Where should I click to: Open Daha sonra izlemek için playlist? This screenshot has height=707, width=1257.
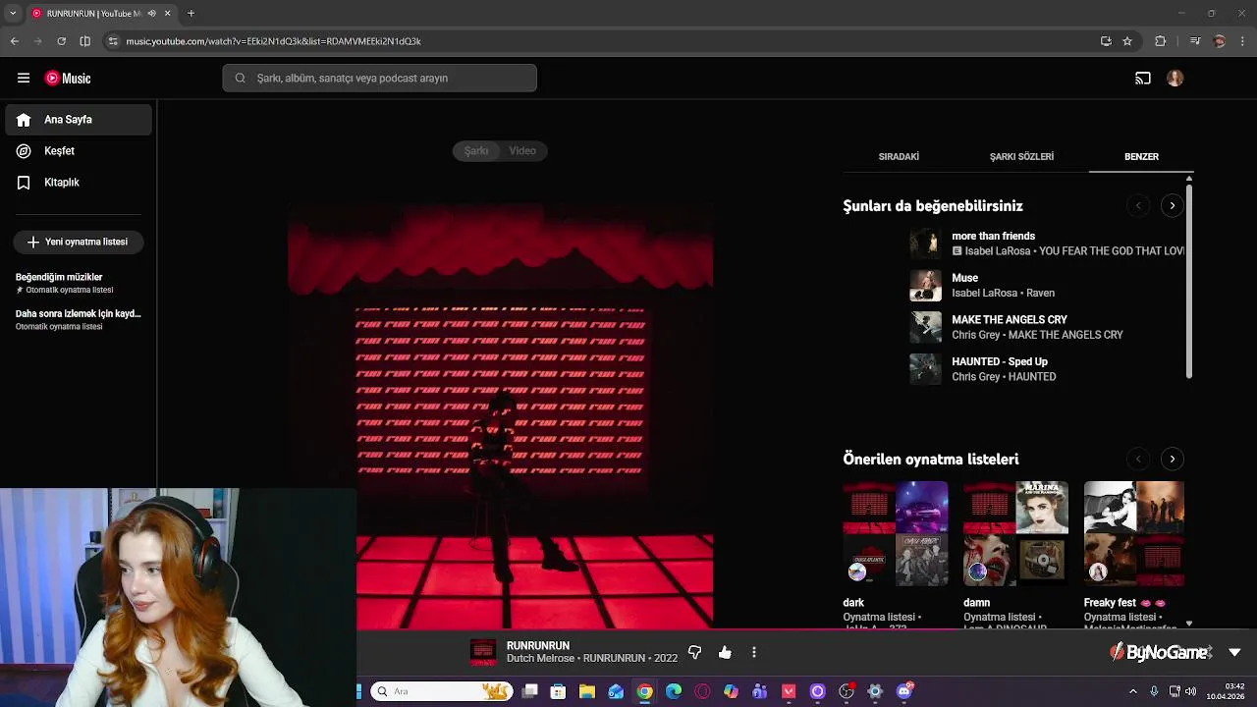[79, 319]
